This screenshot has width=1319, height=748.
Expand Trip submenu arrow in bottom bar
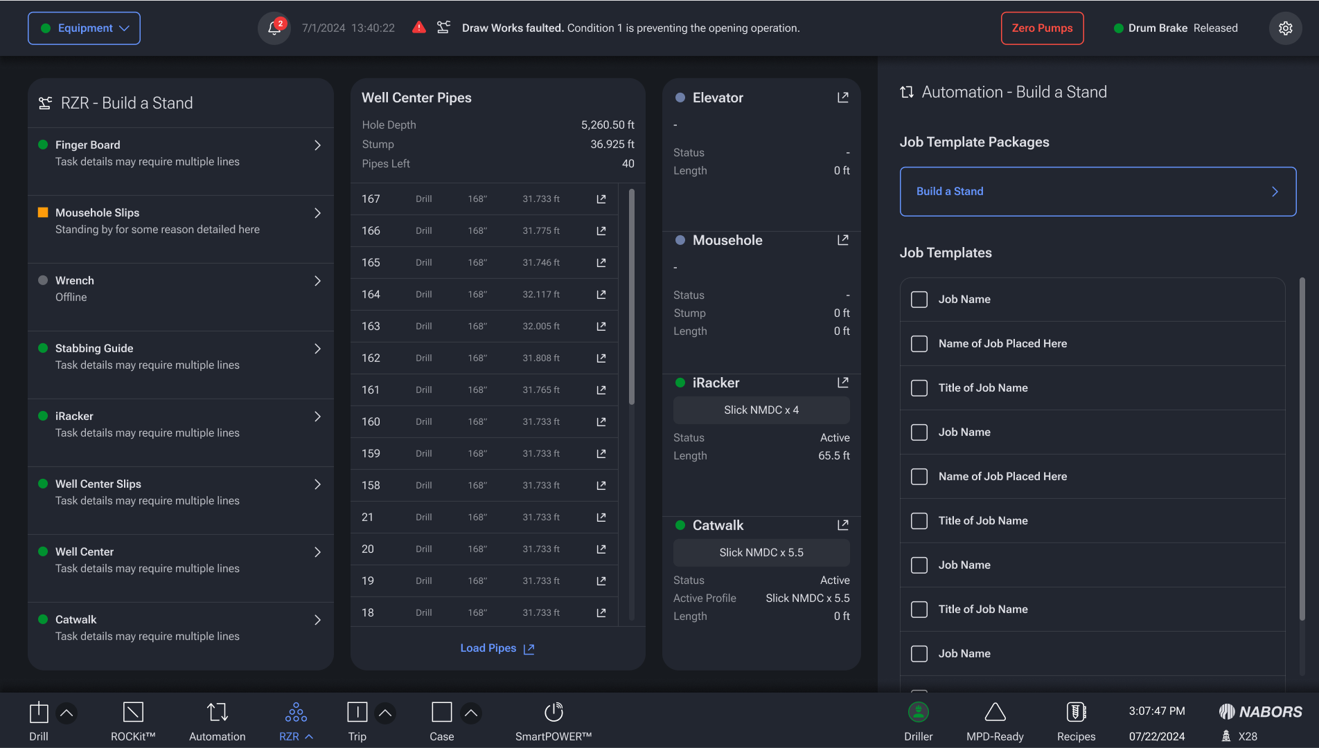point(385,712)
